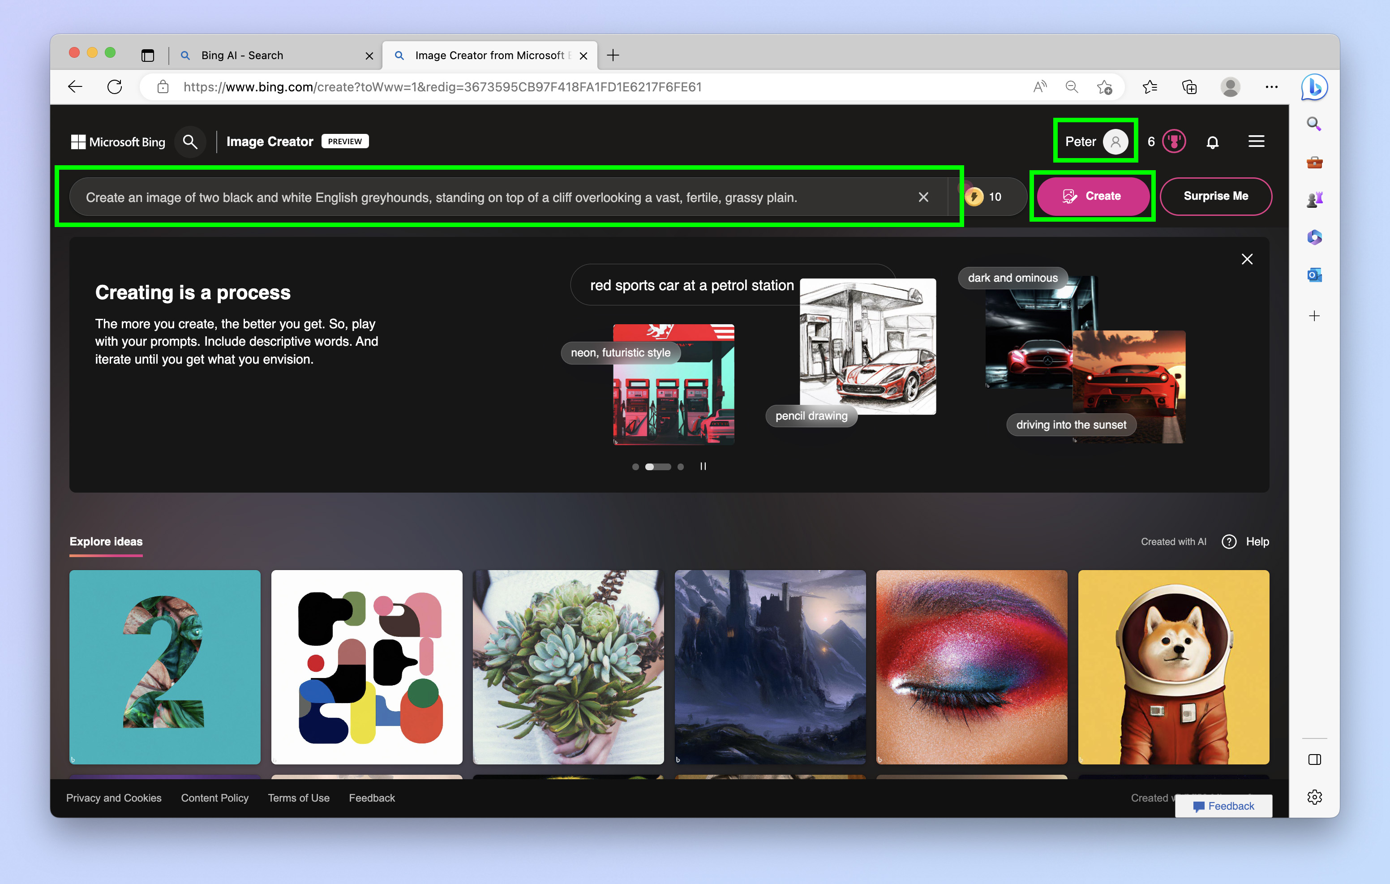Select the Explore ideas tab
The width and height of the screenshot is (1390, 884).
click(106, 541)
